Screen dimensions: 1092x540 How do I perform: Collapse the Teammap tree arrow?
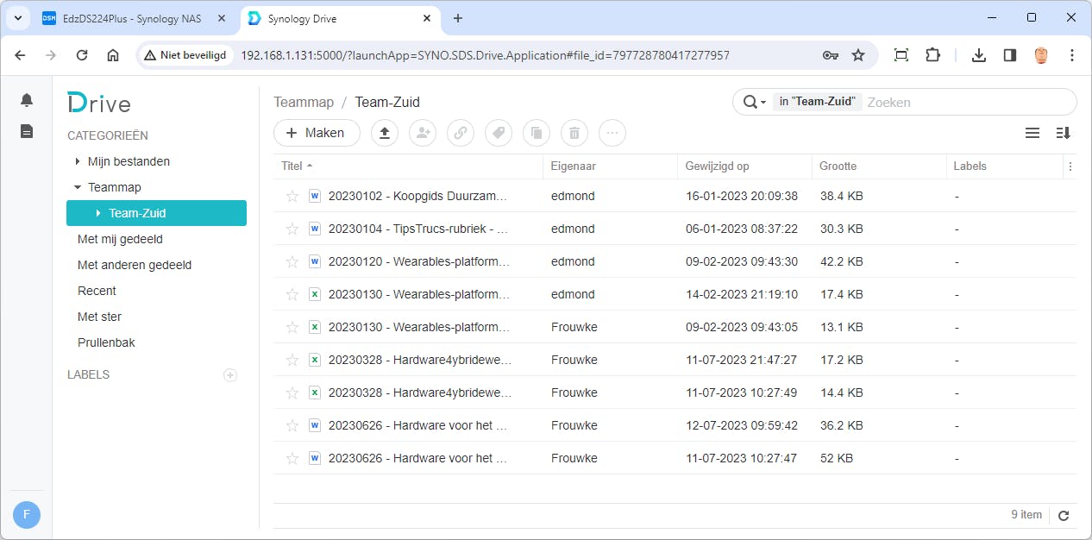coord(78,187)
